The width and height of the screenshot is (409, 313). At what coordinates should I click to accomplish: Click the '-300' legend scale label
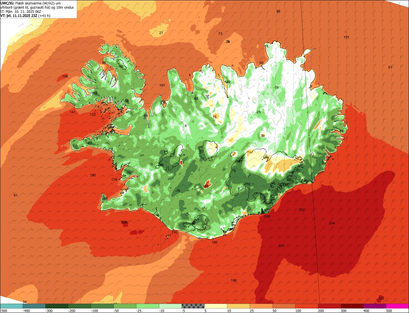point(49,311)
